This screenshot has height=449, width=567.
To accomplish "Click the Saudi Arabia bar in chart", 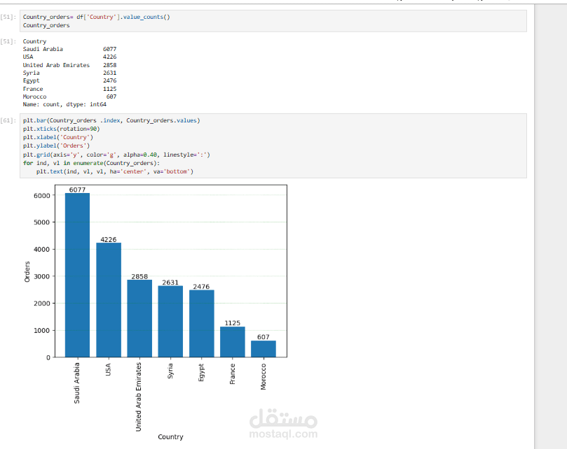I will 77,275.
